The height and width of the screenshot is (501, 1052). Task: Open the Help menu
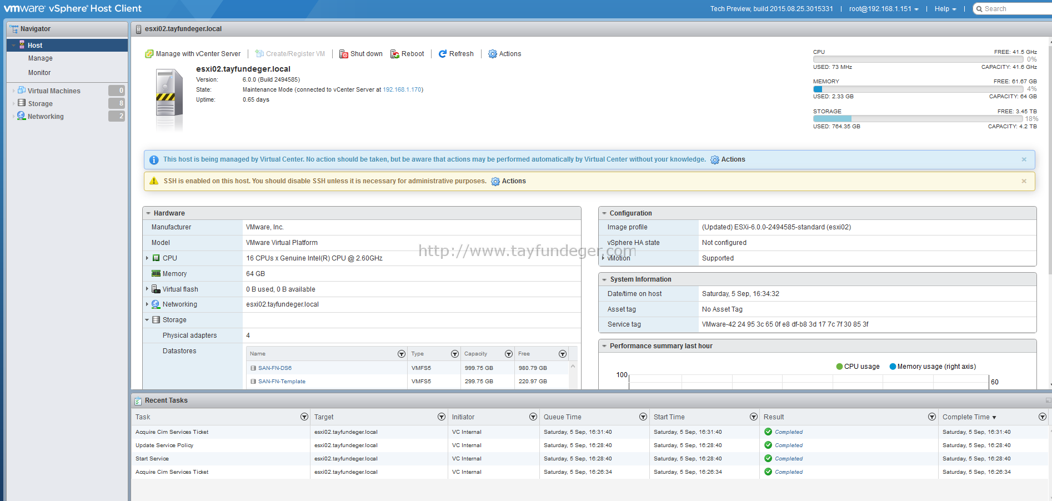click(945, 9)
